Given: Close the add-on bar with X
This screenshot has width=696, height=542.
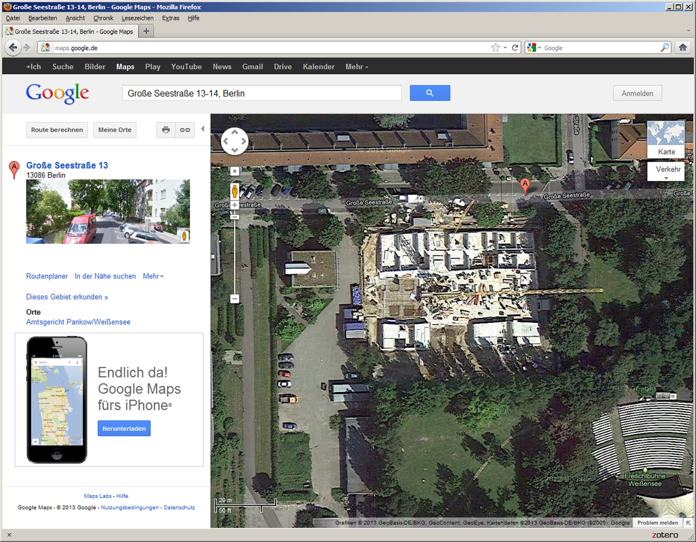Looking at the screenshot, I should (x=9, y=535).
